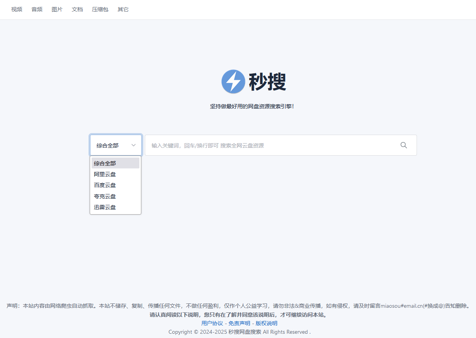Open the 视频 category in top navigation
This screenshot has height=338, width=476.
click(17, 9)
